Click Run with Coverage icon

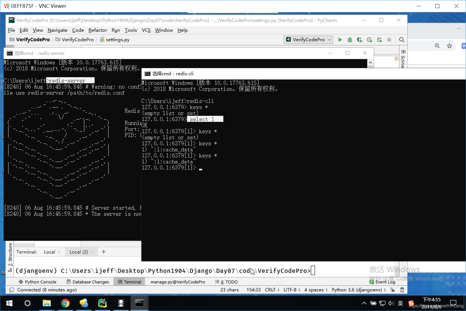coord(359,40)
